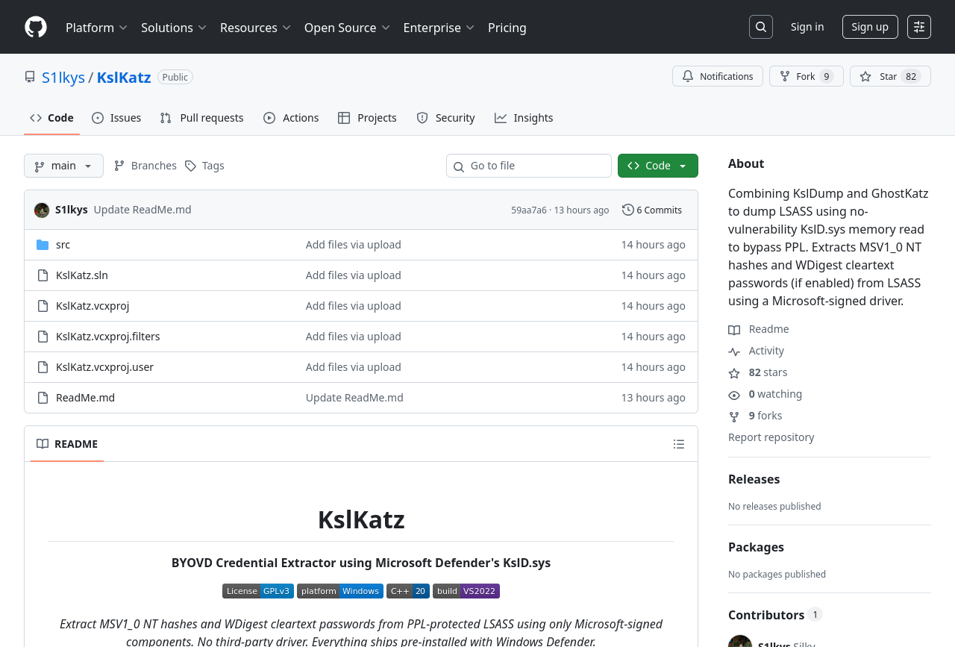Click the S1lkys commit author avatar

tap(42, 210)
